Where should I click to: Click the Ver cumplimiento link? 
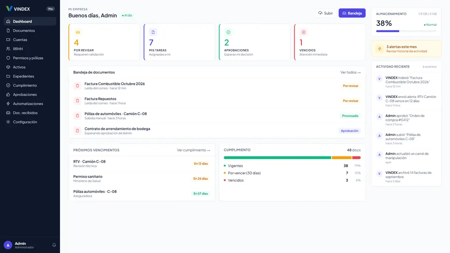(194, 150)
